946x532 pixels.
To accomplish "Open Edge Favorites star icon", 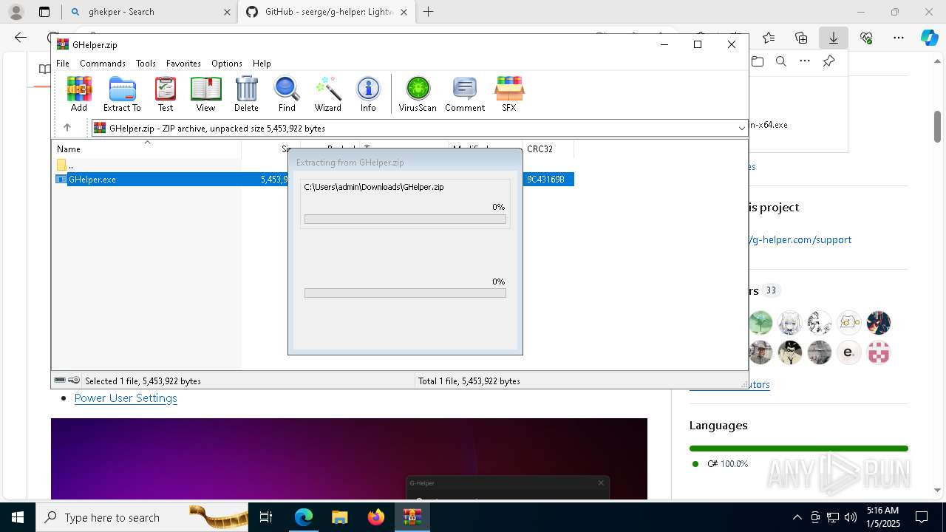I will [x=769, y=38].
